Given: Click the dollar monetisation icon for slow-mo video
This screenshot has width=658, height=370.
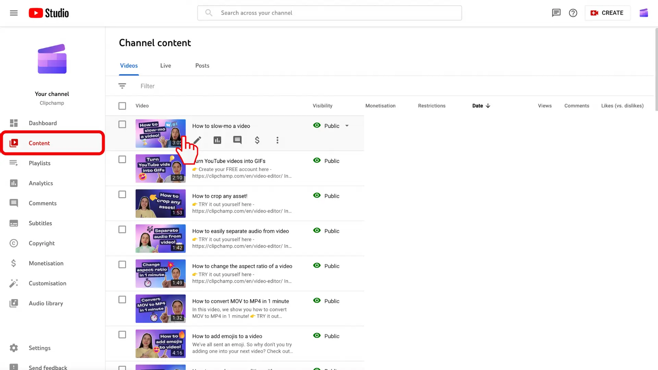Looking at the screenshot, I should [257, 140].
